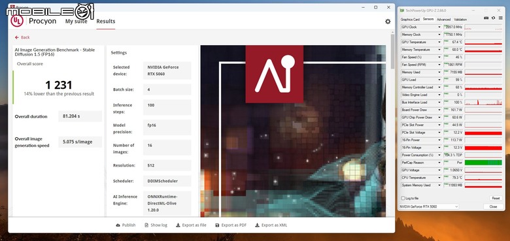Switch to GPU-Z Graphics Card tab
Viewport: 510px width, 241px height.
click(410, 20)
